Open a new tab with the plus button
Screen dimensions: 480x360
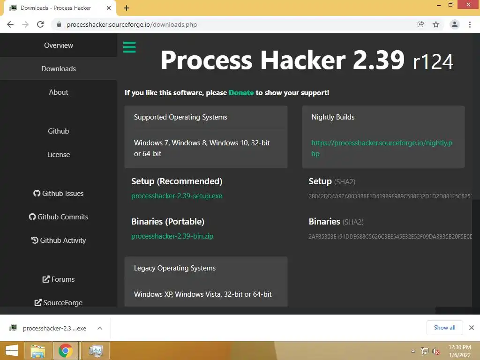coord(127,8)
